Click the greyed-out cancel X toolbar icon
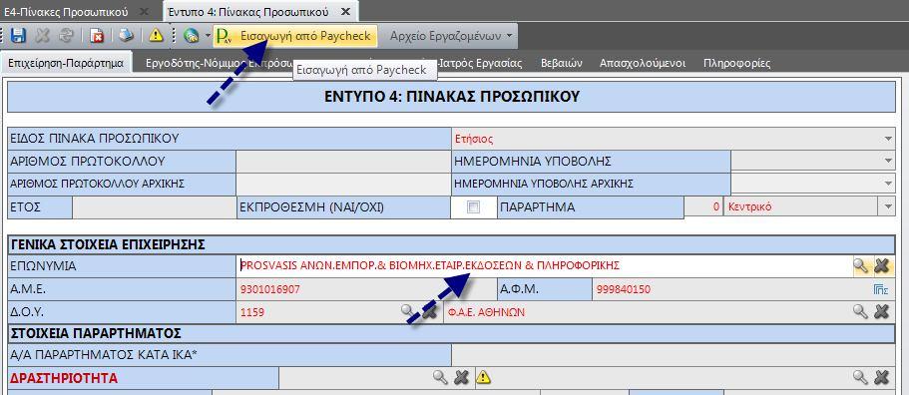The height and width of the screenshot is (395, 909). [42, 36]
